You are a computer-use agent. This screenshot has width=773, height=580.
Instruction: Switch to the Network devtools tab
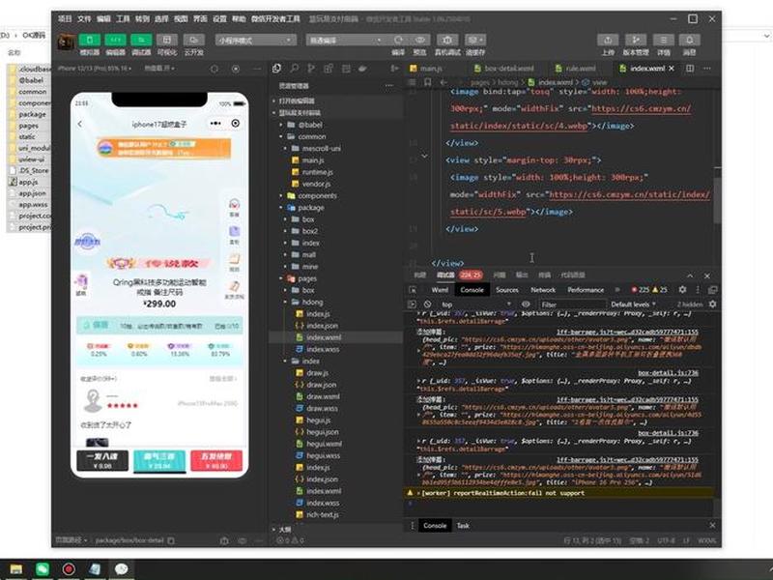coord(543,290)
